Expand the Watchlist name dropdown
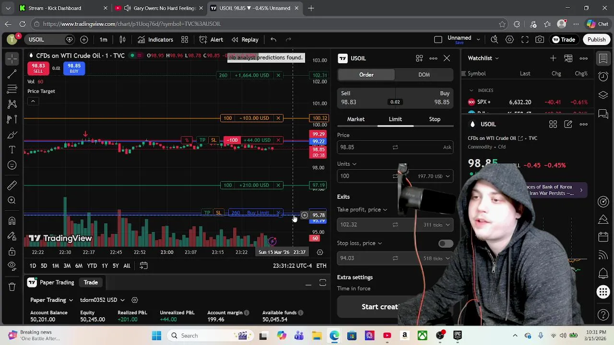Screen dimensions: 614x345 click(x=484, y=58)
